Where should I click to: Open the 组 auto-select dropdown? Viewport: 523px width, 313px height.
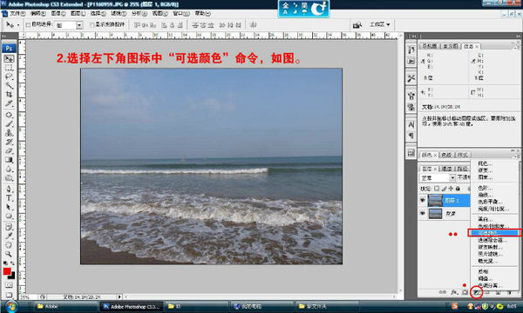[x=79, y=25]
